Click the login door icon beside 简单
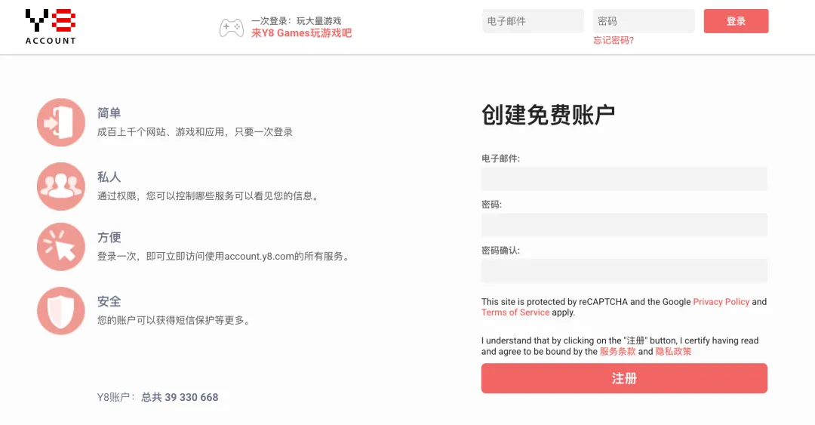The image size is (815, 425). pos(61,122)
